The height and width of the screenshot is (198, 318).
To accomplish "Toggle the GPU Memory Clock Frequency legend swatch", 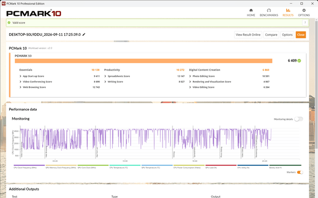I will point(61,165).
